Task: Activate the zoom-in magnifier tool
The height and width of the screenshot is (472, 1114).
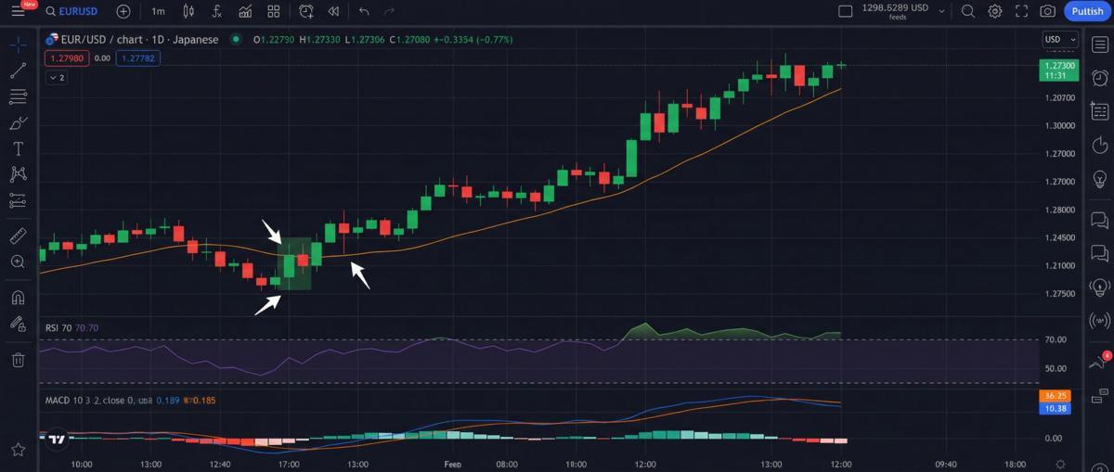Action: click(x=18, y=262)
